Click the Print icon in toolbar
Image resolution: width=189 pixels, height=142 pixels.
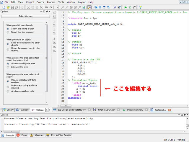[x=22, y=7]
